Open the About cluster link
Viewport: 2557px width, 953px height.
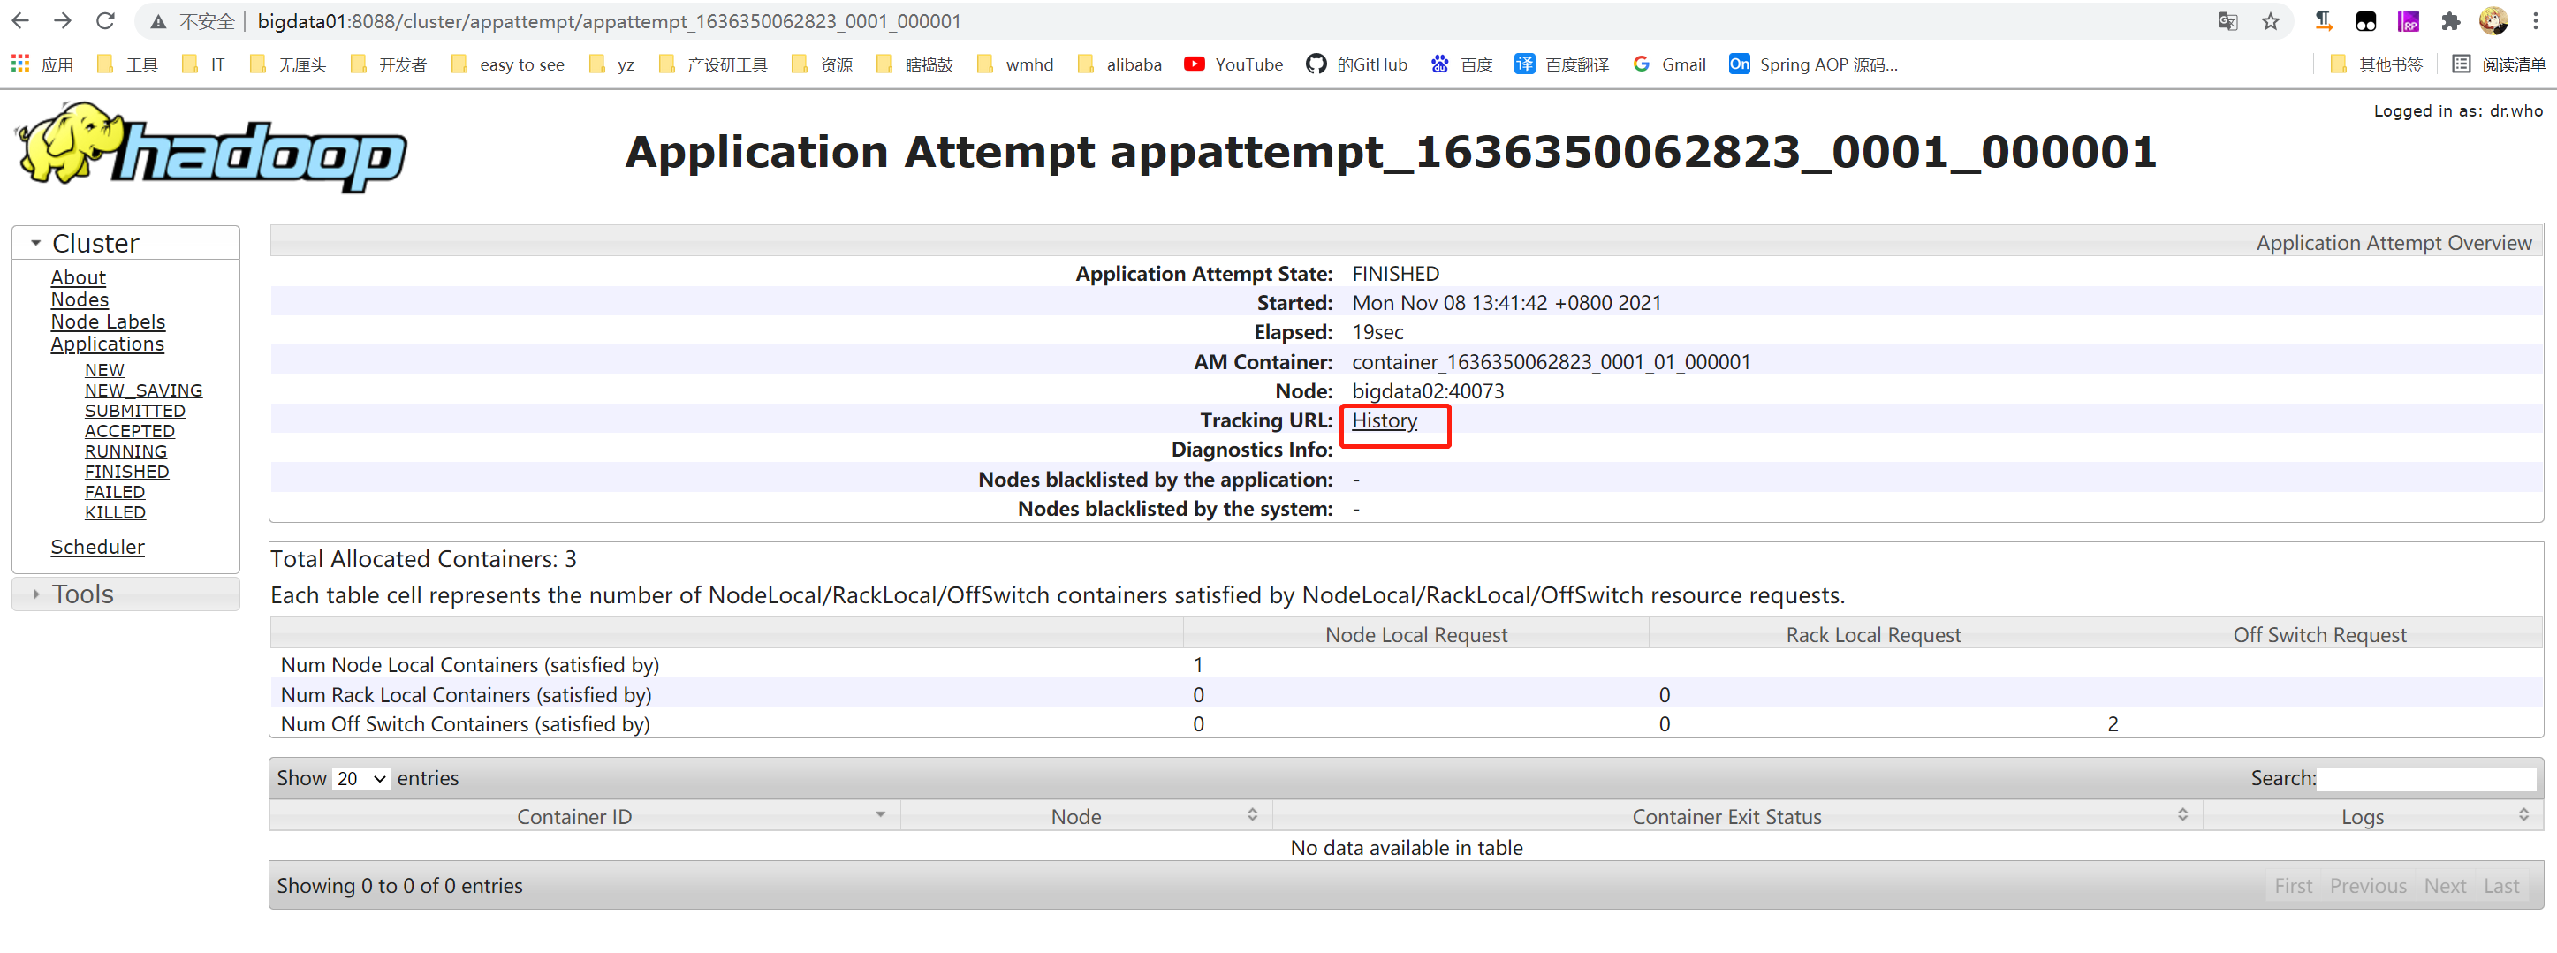pyautogui.click(x=79, y=278)
